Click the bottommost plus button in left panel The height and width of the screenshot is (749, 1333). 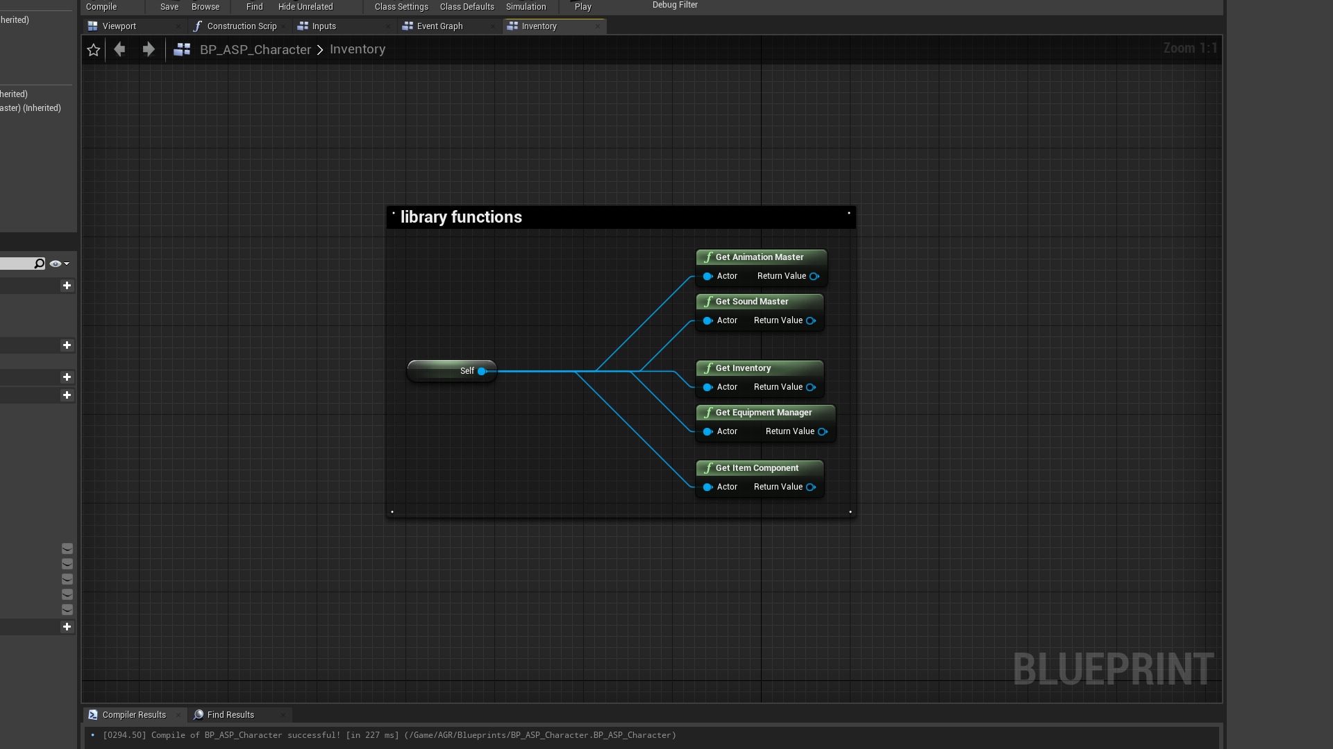point(67,627)
